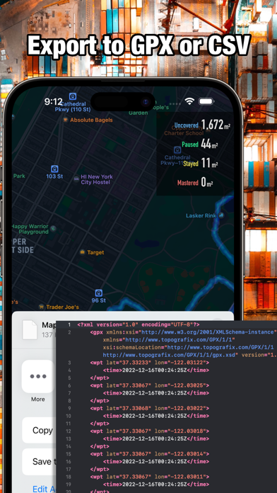Screen dimensions: 277x493
Task: Click waypoint lon -122.03022 line
Action: 150,408
